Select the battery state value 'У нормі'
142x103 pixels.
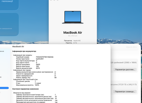click(x=38, y=83)
